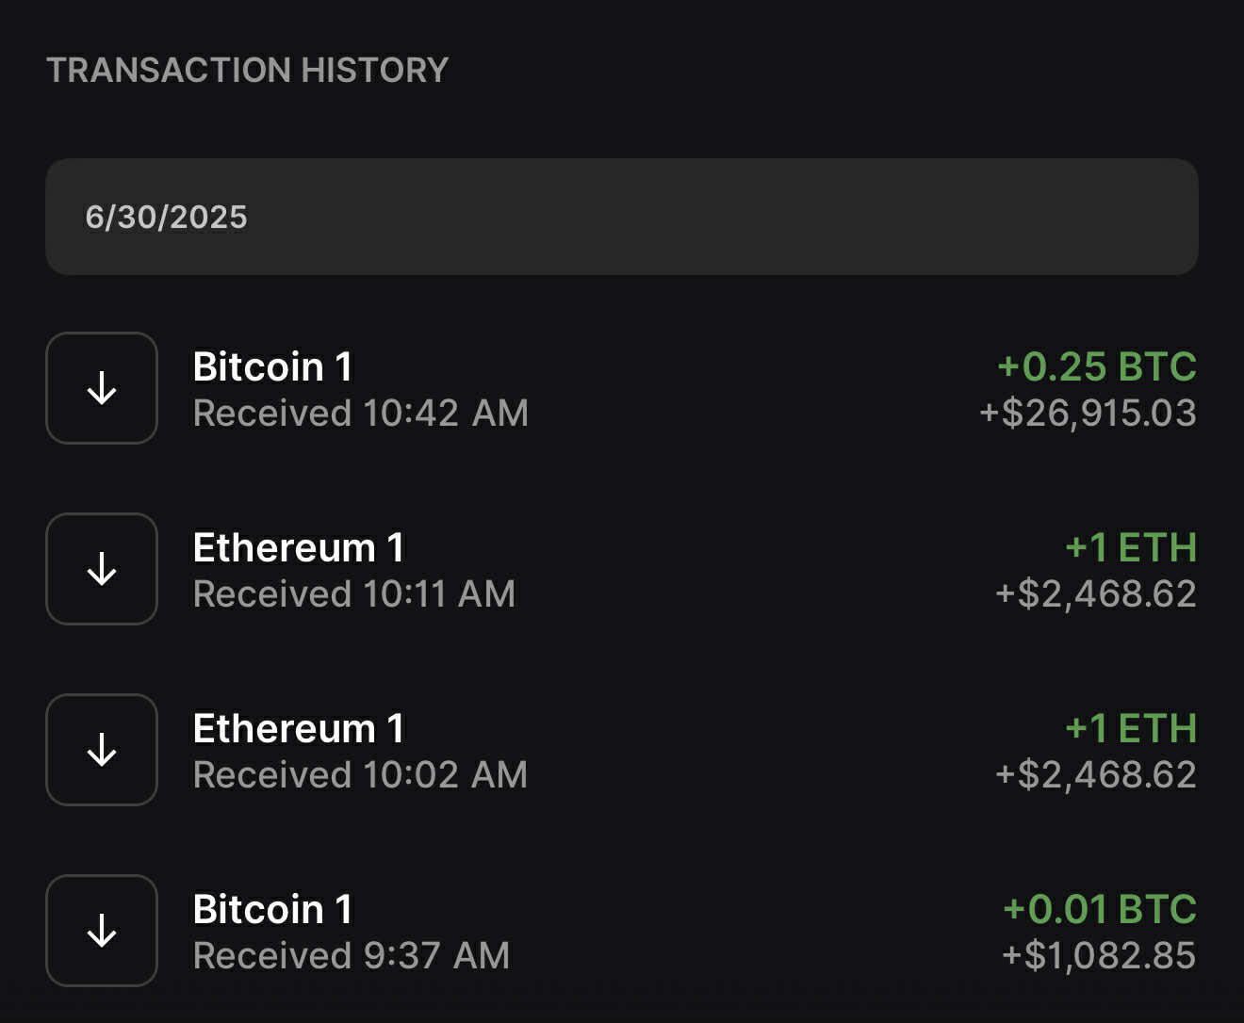Select the Received 10:11 AM timestamp
Screen dimensions: 1244x1023
[354, 593]
